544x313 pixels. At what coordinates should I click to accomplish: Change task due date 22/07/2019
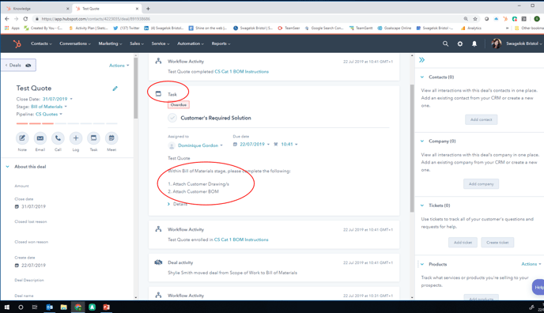pyautogui.click(x=255, y=145)
